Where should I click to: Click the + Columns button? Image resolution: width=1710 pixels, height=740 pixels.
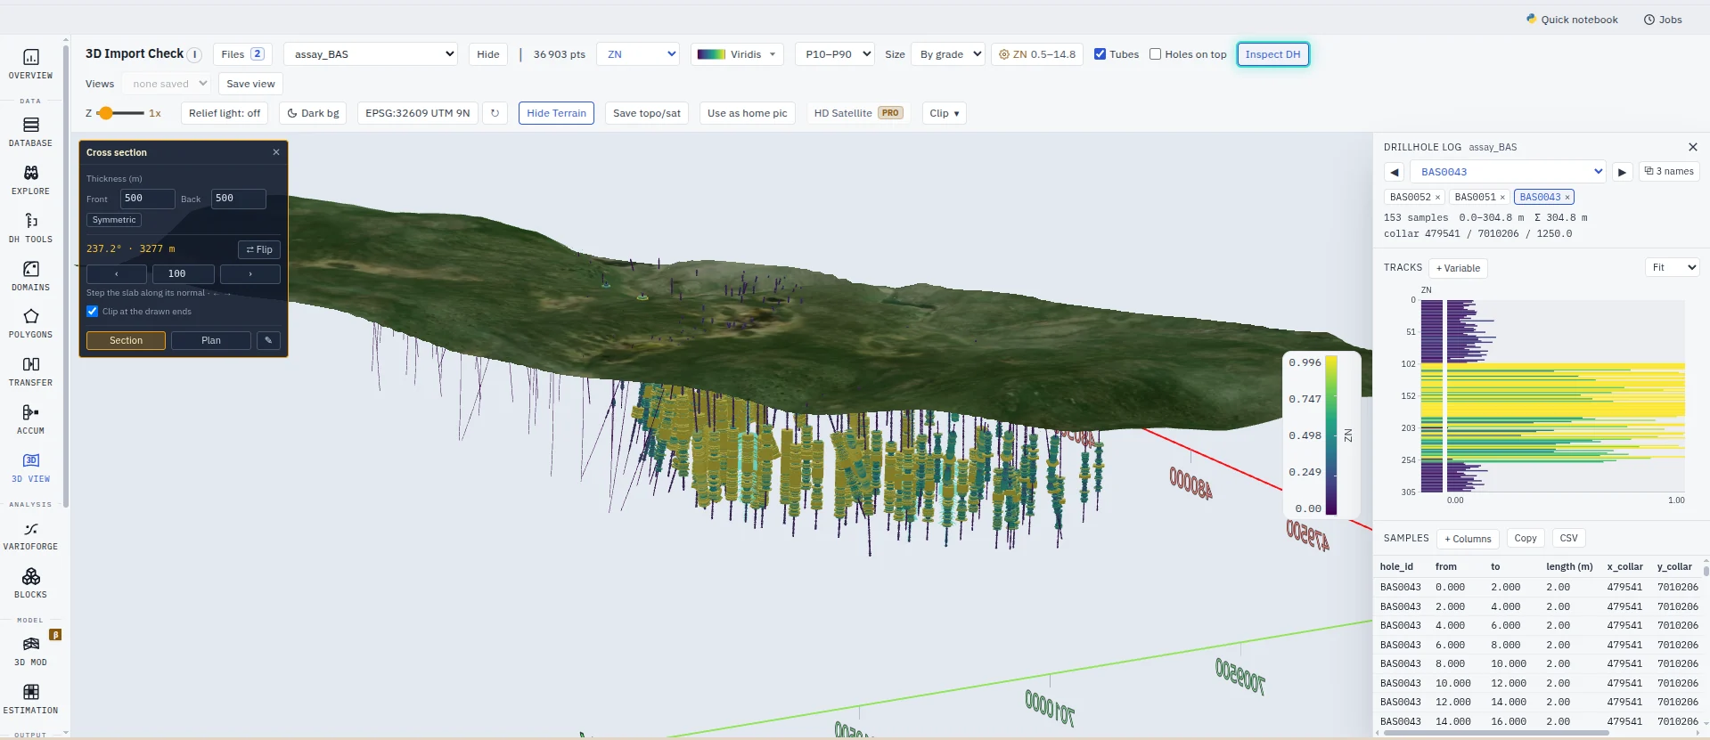(x=1468, y=539)
